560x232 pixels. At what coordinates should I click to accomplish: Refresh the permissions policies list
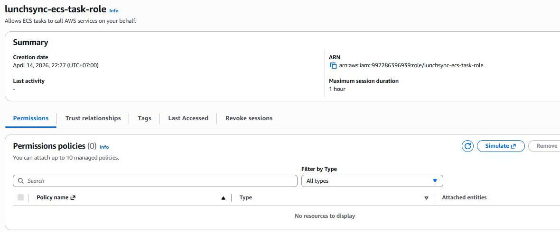click(x=467, y=146)
